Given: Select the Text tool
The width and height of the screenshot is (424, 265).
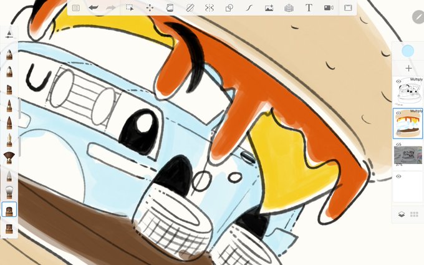Looking at the screenshot, I should [309, 8].
